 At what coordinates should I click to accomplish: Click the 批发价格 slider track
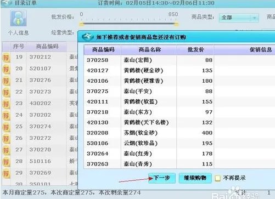click(x=129, y=24)
